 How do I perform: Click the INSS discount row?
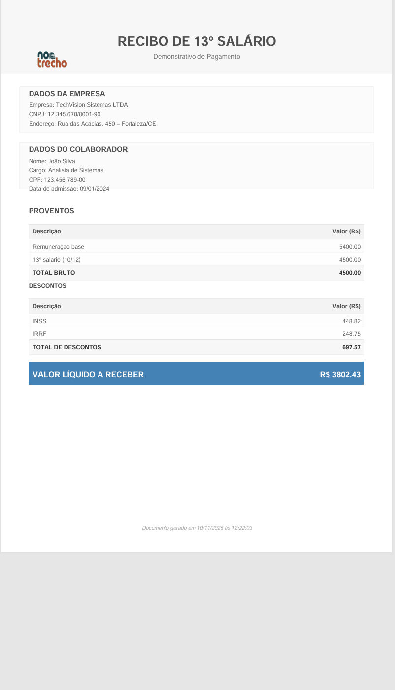(x=196, y=321)
